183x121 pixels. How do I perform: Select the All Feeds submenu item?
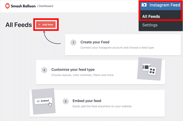[151, 16]
